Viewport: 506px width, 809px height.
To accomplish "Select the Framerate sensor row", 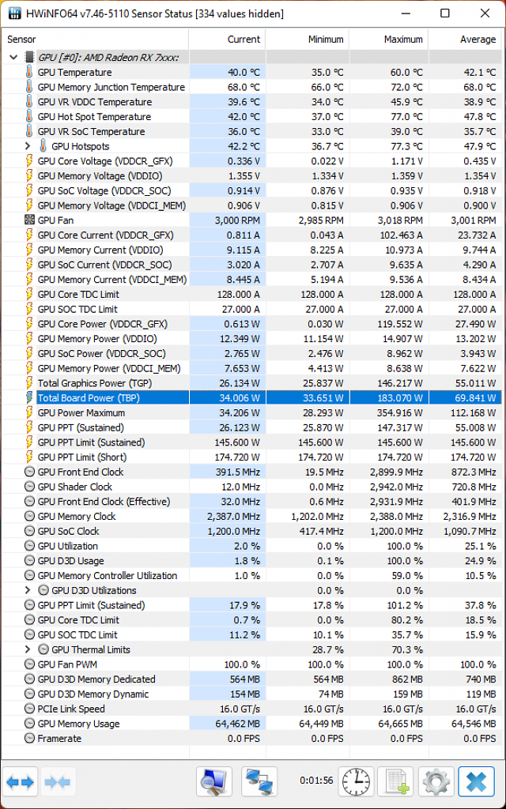I will [x=253, y=739].
